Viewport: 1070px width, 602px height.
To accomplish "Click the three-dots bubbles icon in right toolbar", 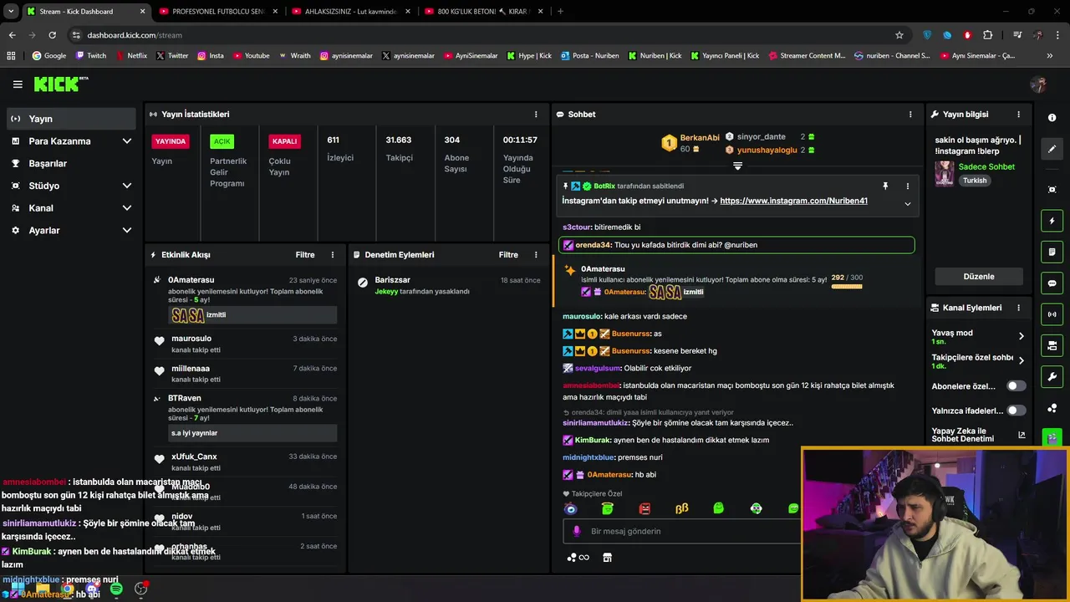I will pos(1052,408).
